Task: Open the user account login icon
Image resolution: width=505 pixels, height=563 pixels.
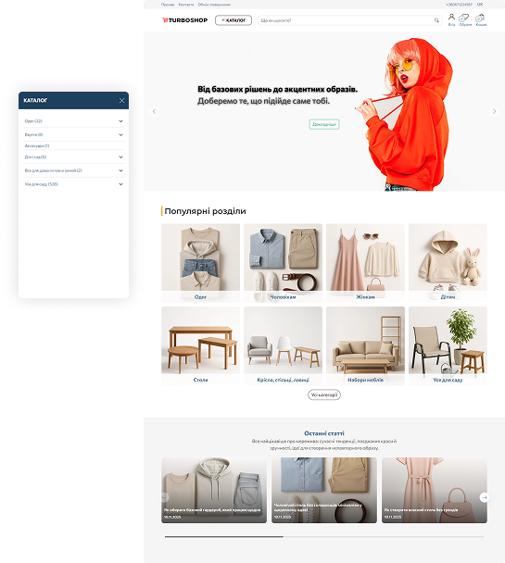Action: (x=451, y=18)
